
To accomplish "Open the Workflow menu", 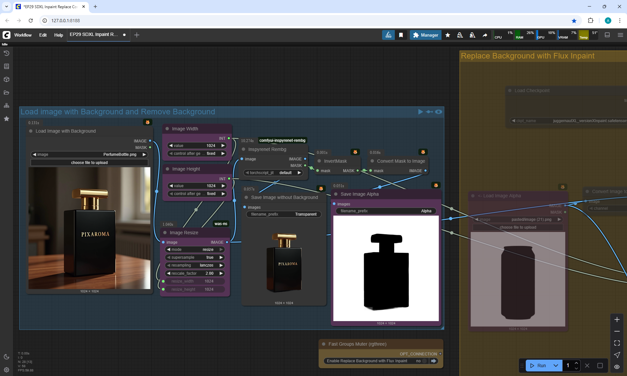I will (23, 35).
